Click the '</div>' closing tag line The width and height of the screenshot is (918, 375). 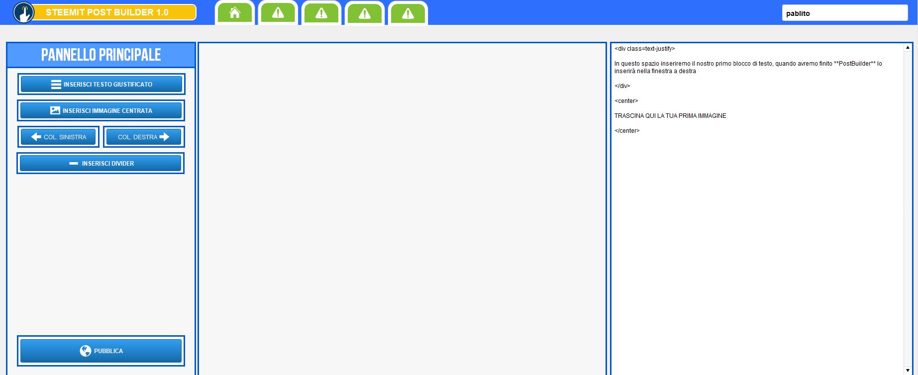tap(622, 86)
